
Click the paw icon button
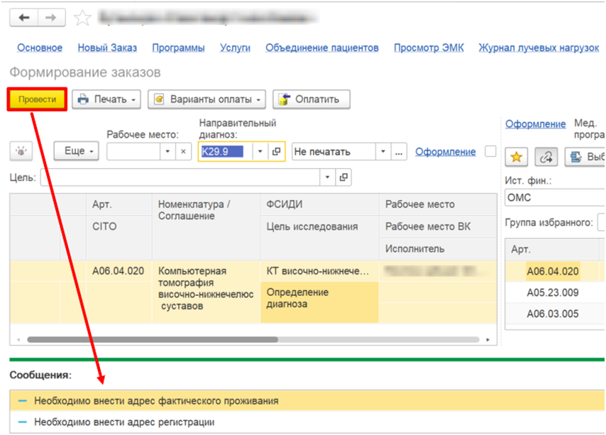pyautogui.click(x=25, y=151)
